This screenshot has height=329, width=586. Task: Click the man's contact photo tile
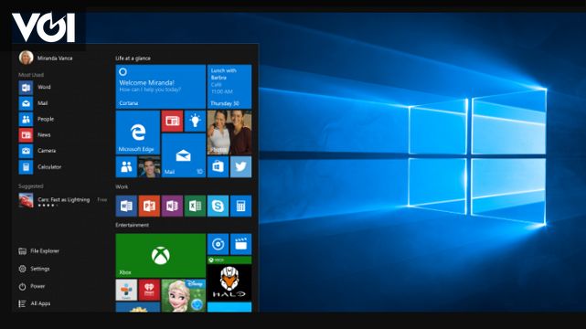point(149,167)
